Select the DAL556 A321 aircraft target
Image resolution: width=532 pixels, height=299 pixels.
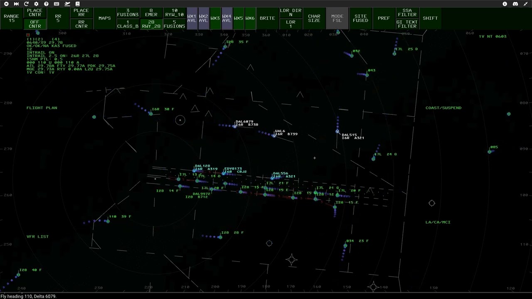tap(272, 178)
